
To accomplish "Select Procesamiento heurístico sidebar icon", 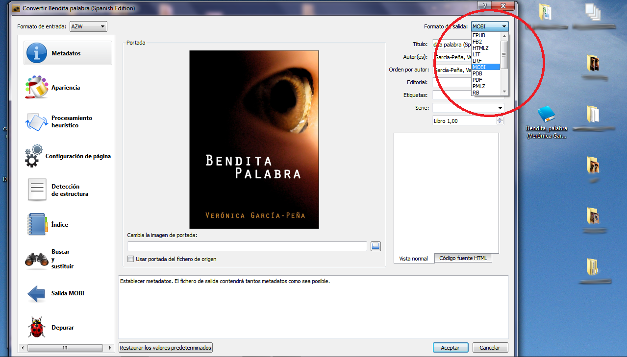I will point(37,121).
